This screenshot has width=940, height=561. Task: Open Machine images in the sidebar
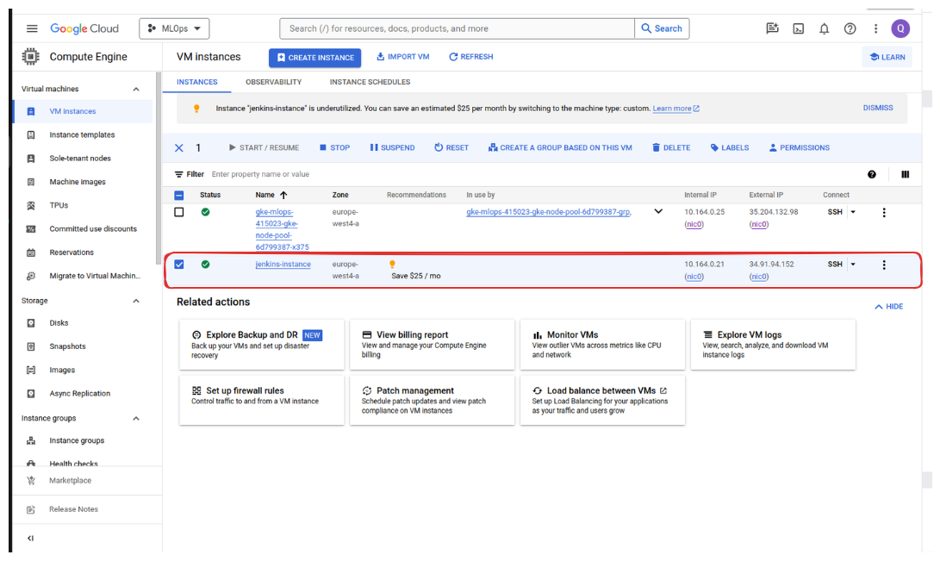(x=78, y=182)
